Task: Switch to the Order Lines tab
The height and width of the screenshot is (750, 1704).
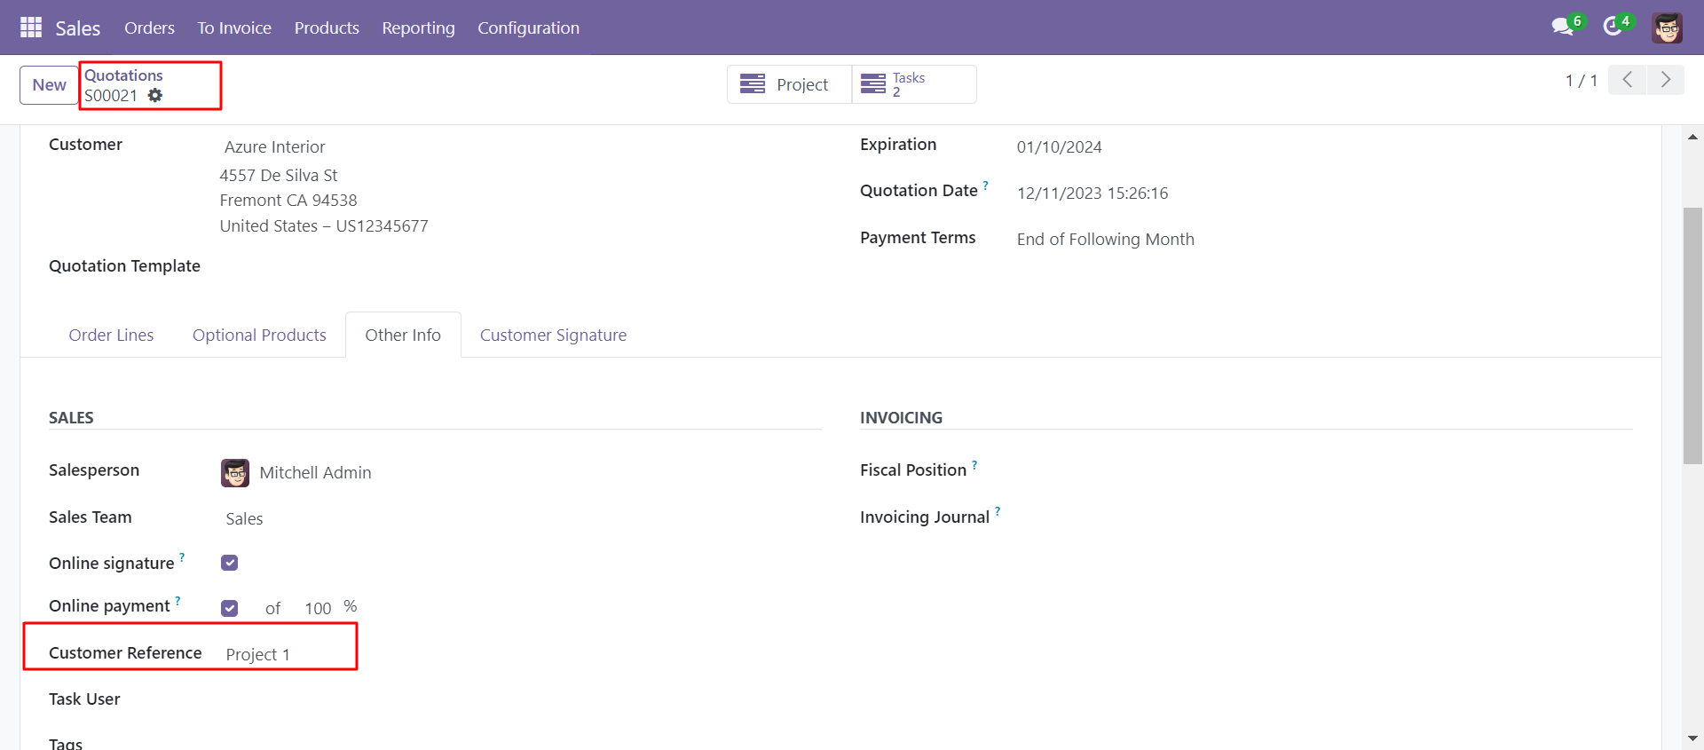Action: (111, 335)
